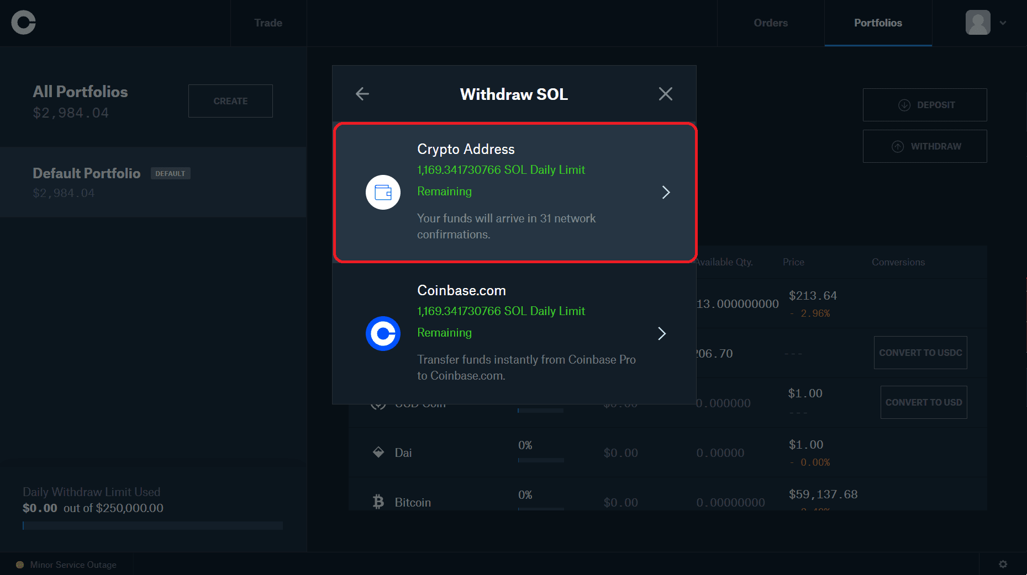This screenshot has width=1027, height=575.
Task: Click the daily withdraw limit progress bar
Action: click(x=152, y=525)
